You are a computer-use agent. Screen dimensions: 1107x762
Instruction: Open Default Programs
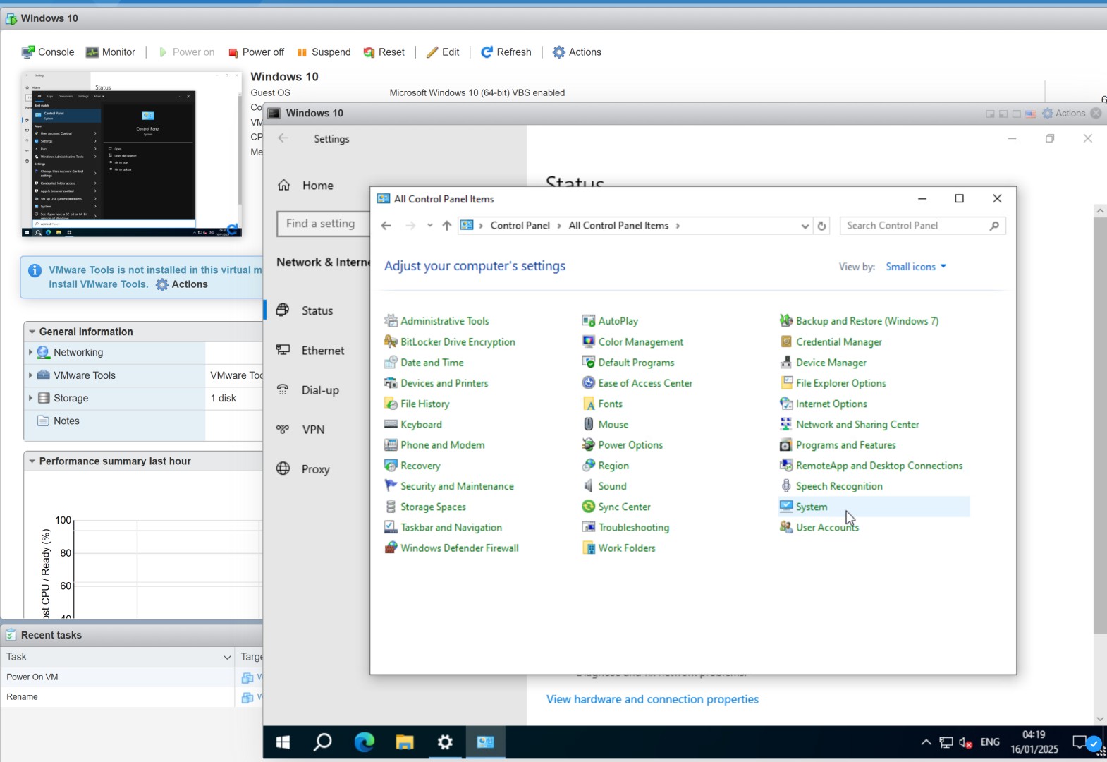(628, 363)
